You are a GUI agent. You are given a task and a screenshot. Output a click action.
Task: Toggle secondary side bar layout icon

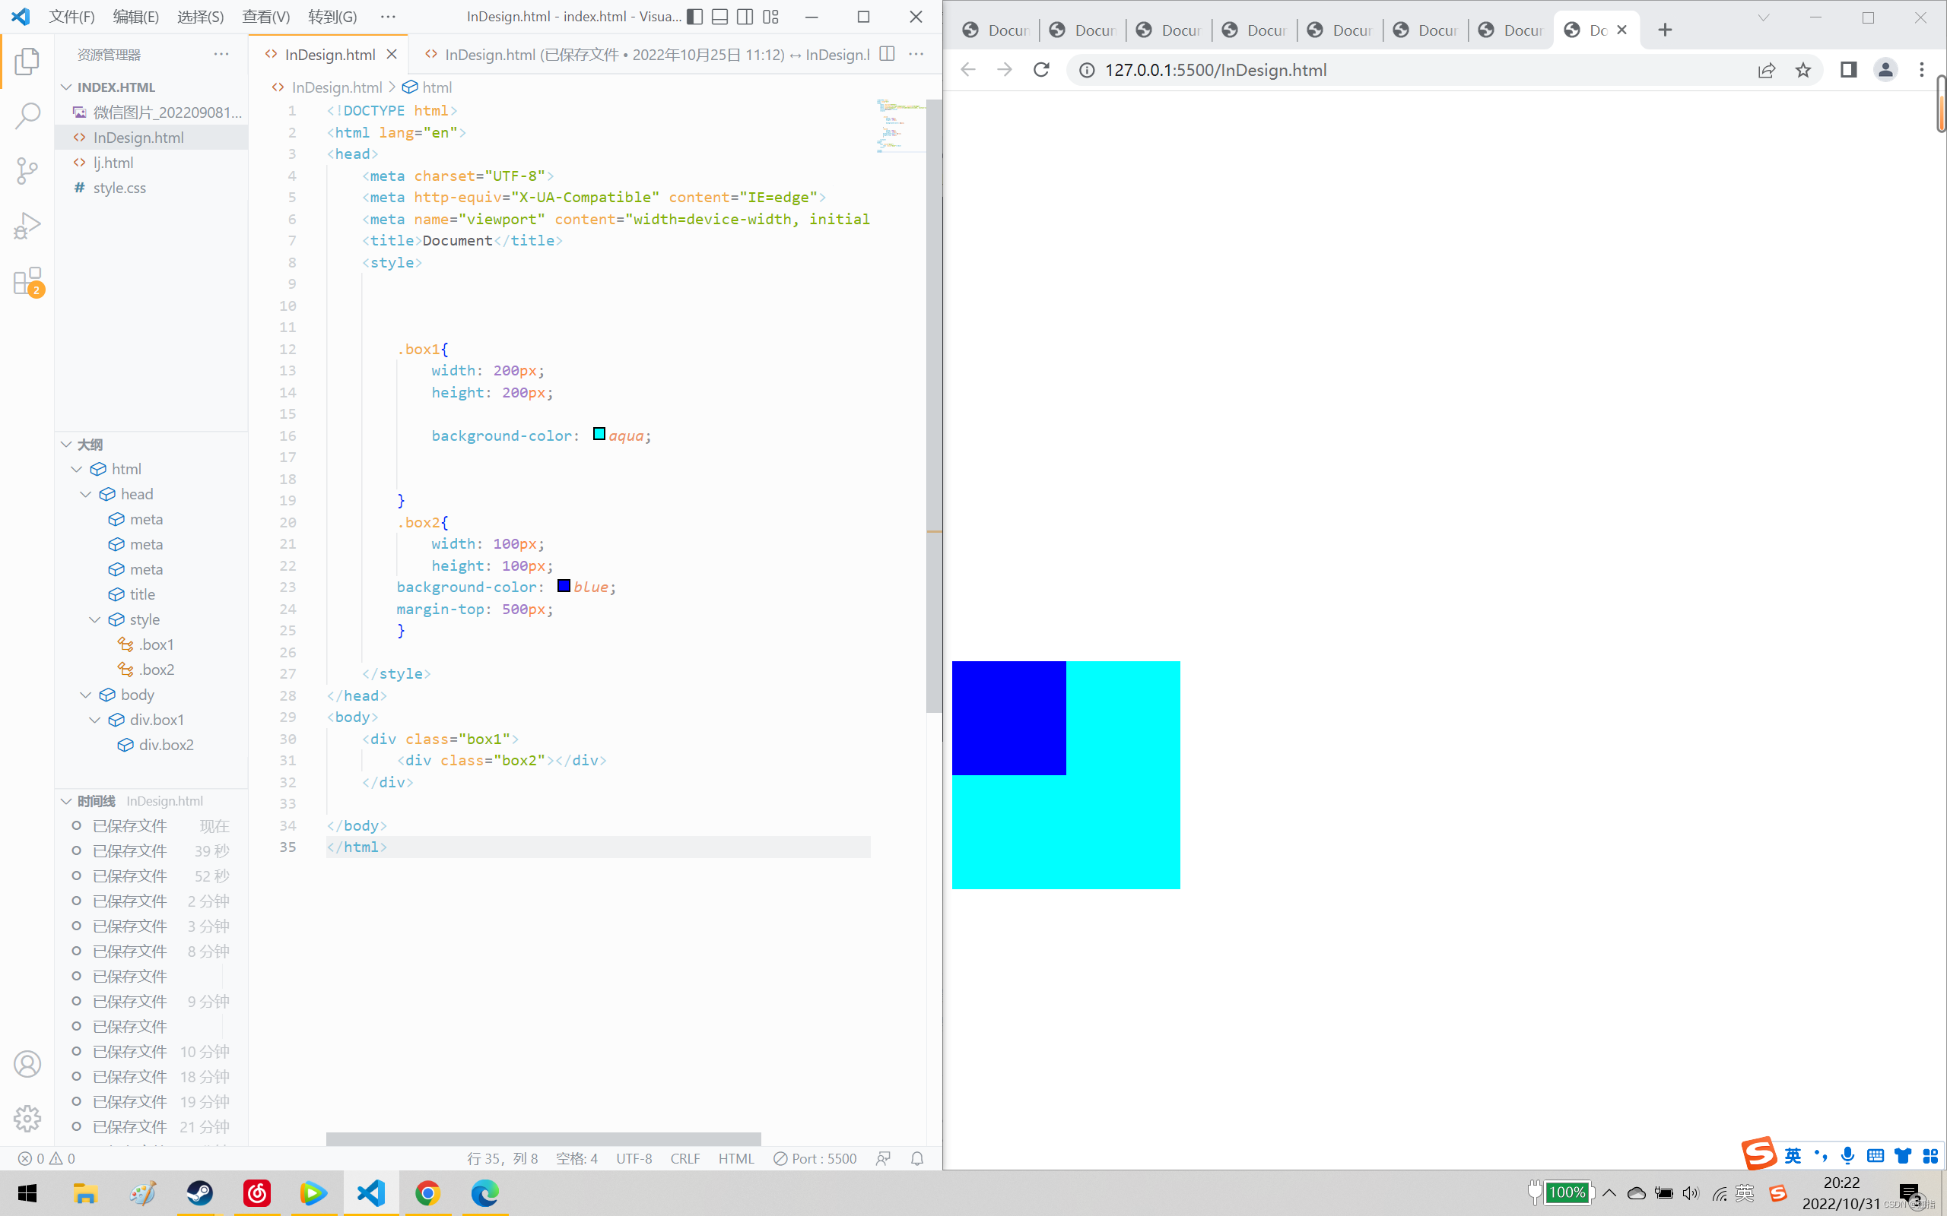[x=745, y=17]
